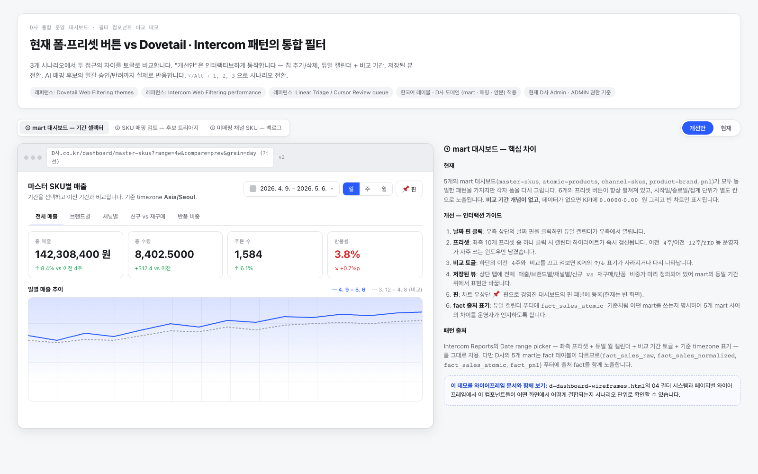Select the 반품 비중 view tab

(x=189, y=217)
